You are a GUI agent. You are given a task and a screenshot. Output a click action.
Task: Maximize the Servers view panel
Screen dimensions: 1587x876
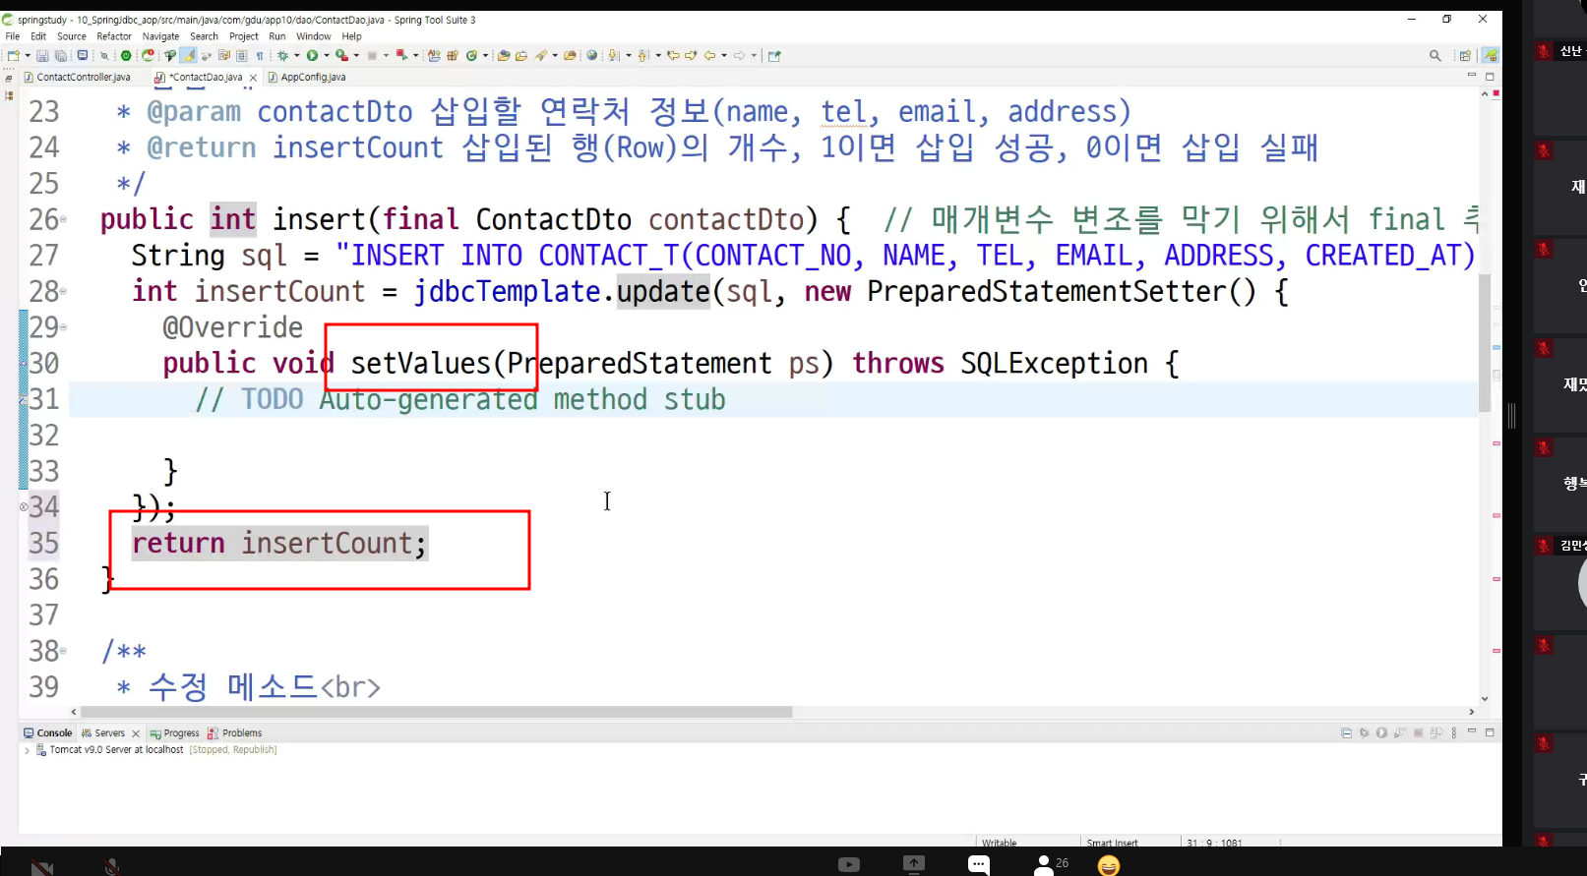point(1490,732)
